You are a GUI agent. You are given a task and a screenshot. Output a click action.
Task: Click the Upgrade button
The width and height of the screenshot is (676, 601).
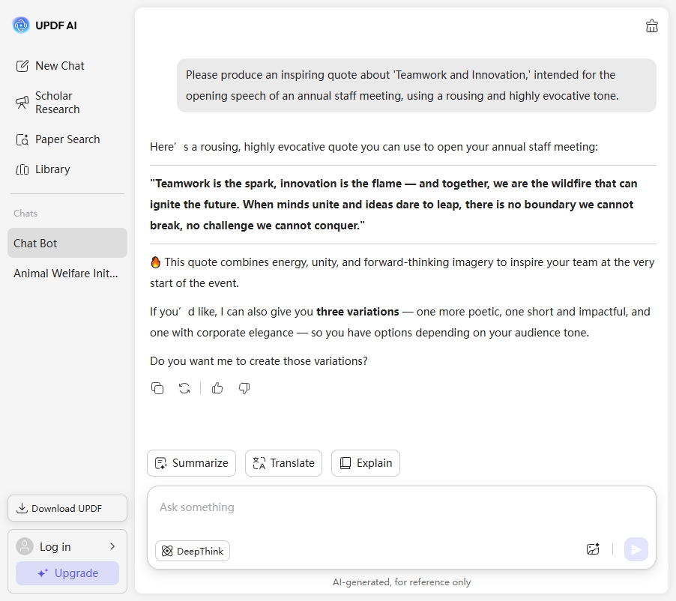pyautogui.click(x=67, y=573)
